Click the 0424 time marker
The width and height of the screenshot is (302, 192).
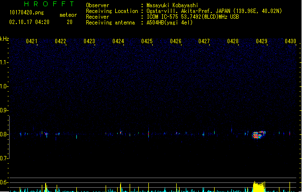[x=118, y=41]
